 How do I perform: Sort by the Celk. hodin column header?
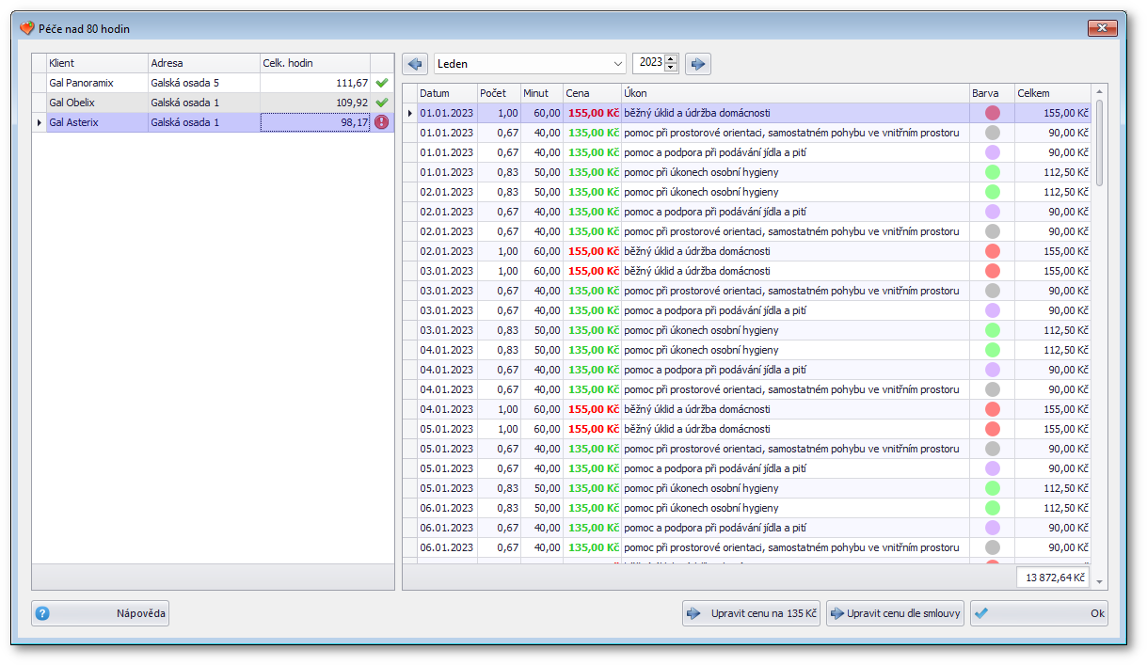pyautogui.click(x=314, y=63)
